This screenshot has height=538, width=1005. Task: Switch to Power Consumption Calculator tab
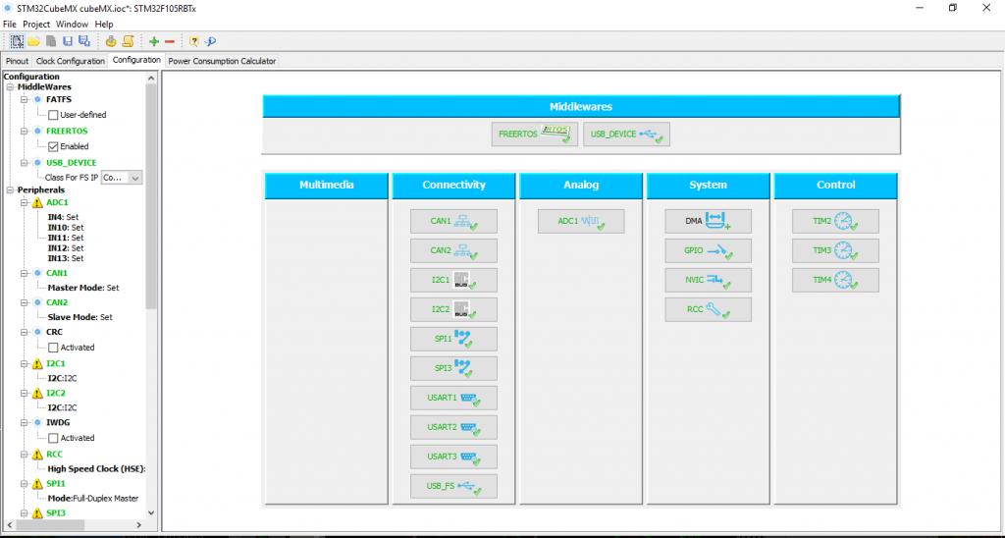tap(222, 61)
